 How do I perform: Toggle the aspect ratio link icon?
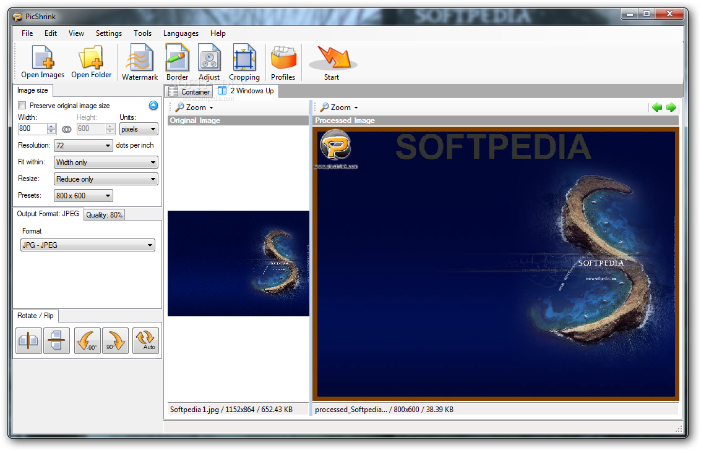[x=67, y=130]
